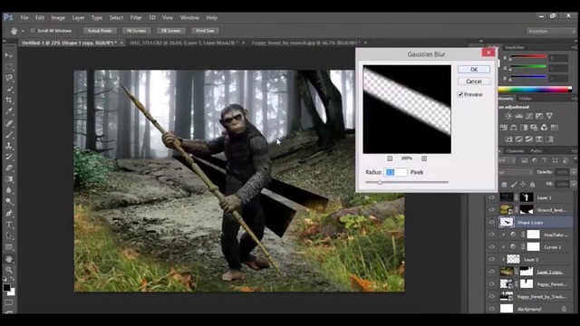Open the Essentials workspace dropdown
Viewport: 580px width, 326px height.
click(550, 31)
